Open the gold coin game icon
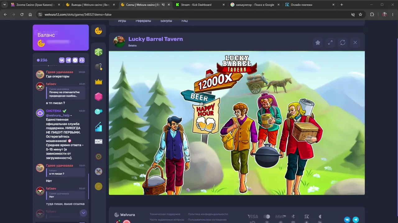The image size is (398, 223). click(99, 186)
